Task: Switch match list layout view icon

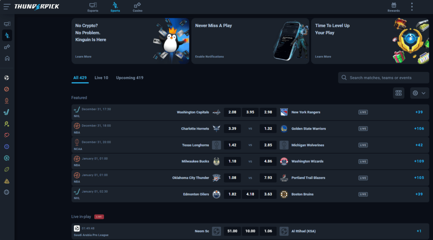Action: [x=398, y=93]
